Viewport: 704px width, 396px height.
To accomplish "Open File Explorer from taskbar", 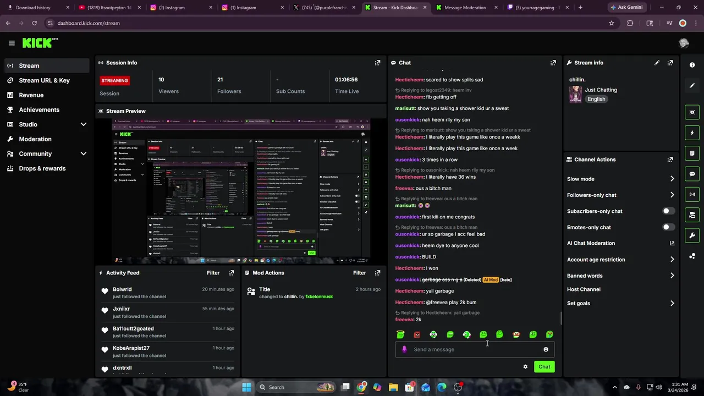I will click(393, 387).
